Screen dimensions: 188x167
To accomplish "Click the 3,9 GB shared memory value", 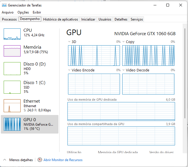I will tap(170, 124).
